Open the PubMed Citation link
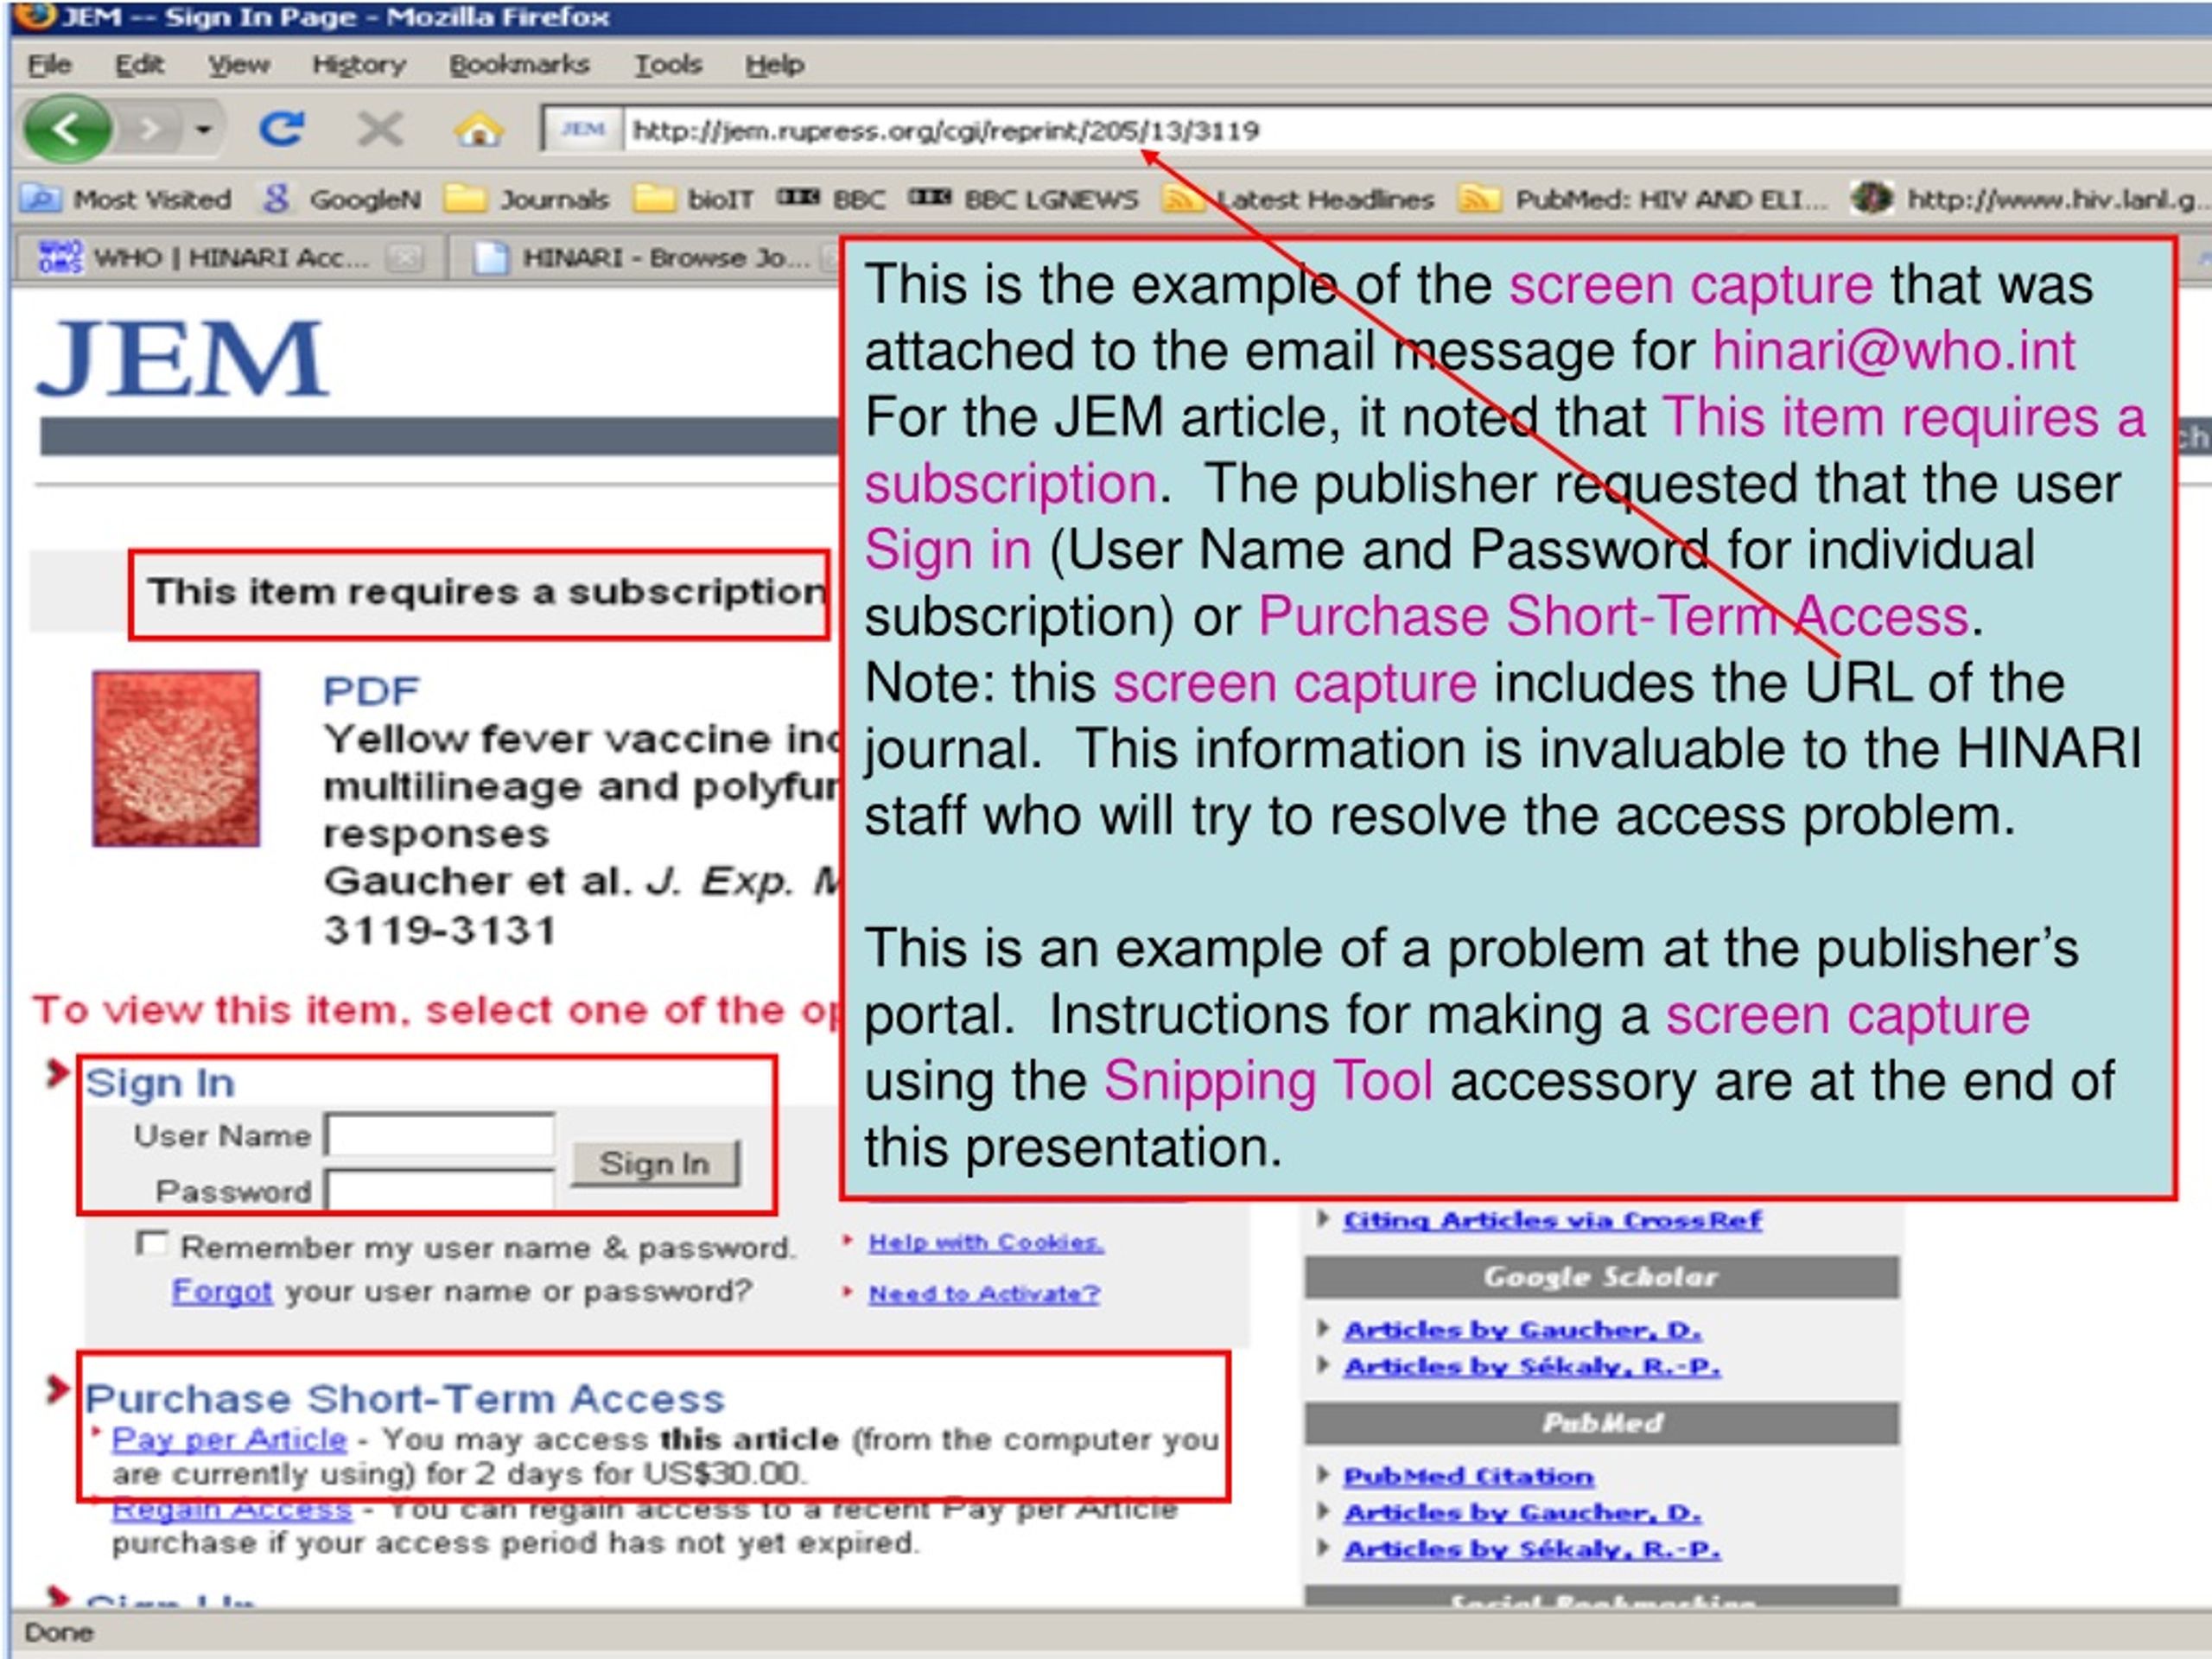The height and width of the screenshot is (1659, 2212). point(1468,1476)
